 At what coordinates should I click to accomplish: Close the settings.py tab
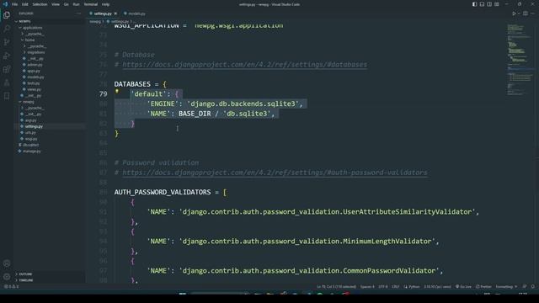pos(115,13)
